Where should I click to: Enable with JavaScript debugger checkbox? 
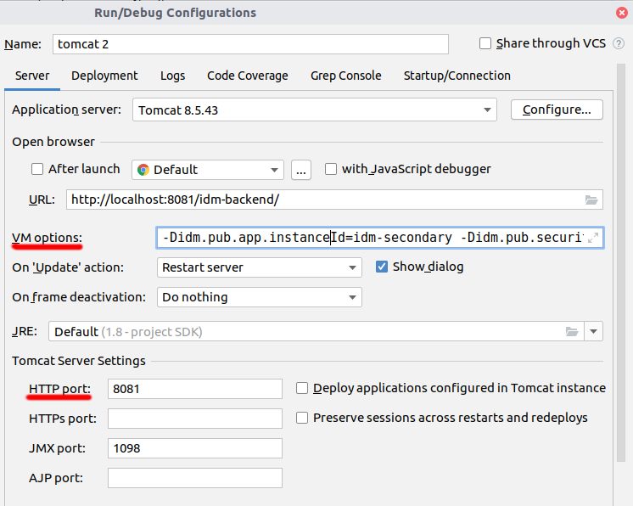[x=331, y=169]
